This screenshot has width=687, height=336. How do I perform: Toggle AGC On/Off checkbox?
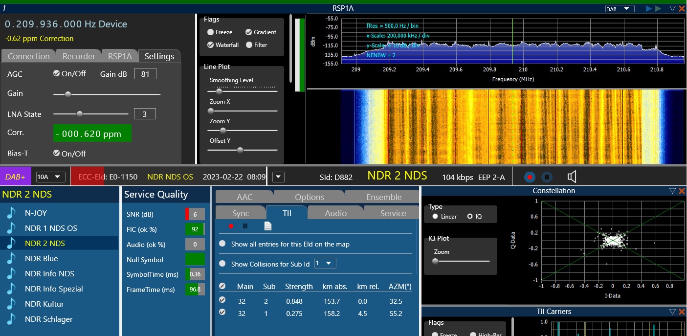(56, 73)
